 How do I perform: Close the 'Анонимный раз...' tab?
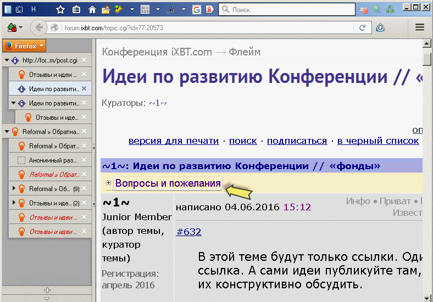pyautogui.click(x=84, y=160)
